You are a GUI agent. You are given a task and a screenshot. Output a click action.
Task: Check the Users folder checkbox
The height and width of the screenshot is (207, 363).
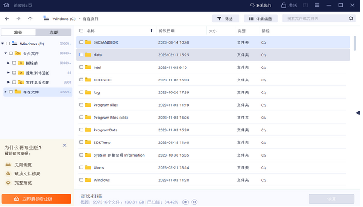tap(81, 167)
